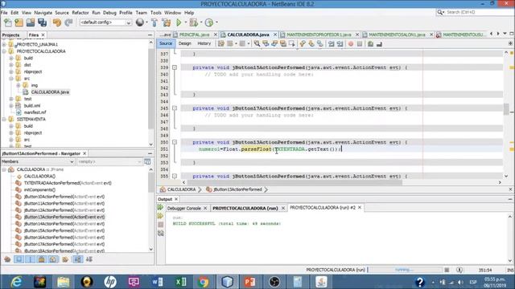The image size is (515, 289).
Task: Click the Save All toolbar icon
Action: [x=43, y=22]
